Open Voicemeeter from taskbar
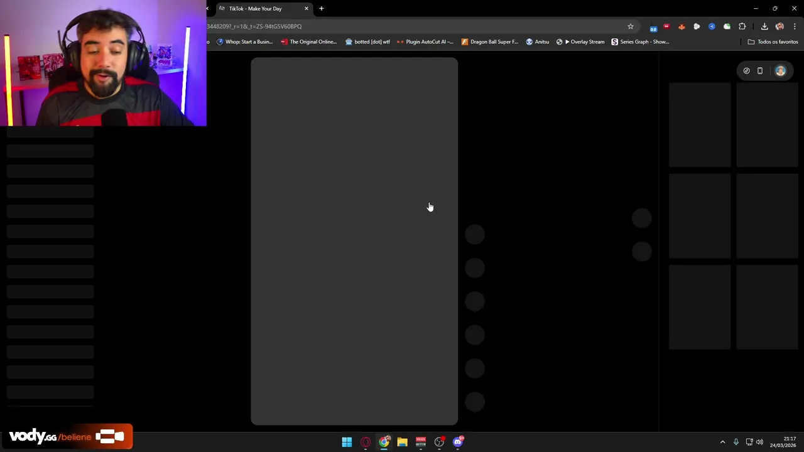804x452 pixels. point(421,442)
